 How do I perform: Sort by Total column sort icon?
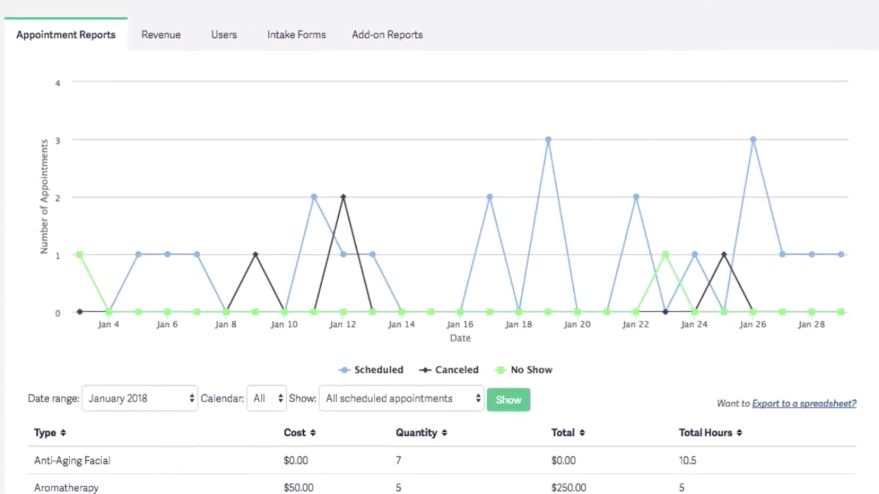point(582,433)
